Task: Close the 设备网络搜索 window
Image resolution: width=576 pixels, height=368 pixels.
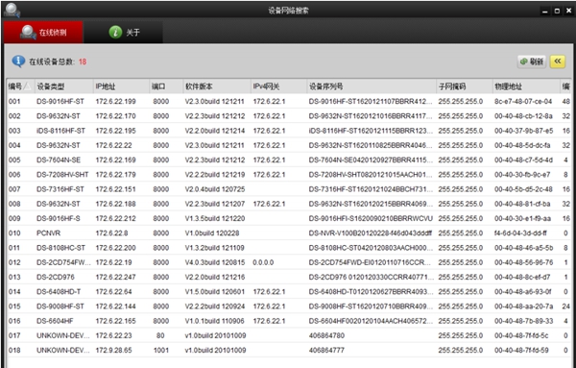Action: (568, 11)
